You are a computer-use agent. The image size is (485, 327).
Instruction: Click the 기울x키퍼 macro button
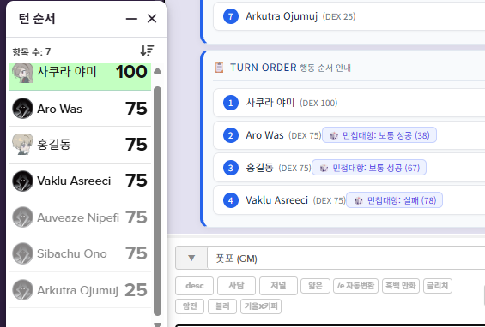(261, 306)
